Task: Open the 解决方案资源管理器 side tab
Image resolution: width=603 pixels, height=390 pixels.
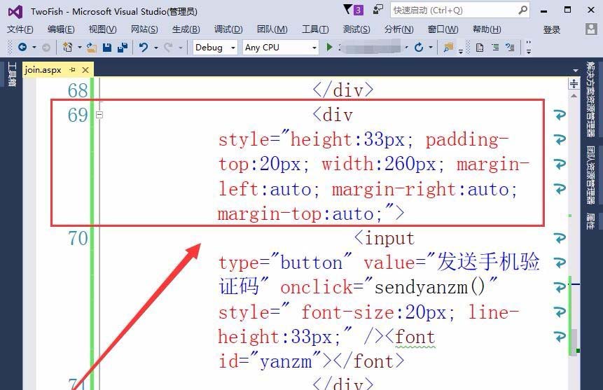Action: (x=590, y=99)
